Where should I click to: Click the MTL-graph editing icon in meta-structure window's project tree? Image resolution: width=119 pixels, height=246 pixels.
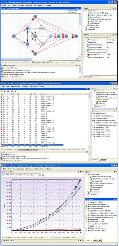coord(88,13)
